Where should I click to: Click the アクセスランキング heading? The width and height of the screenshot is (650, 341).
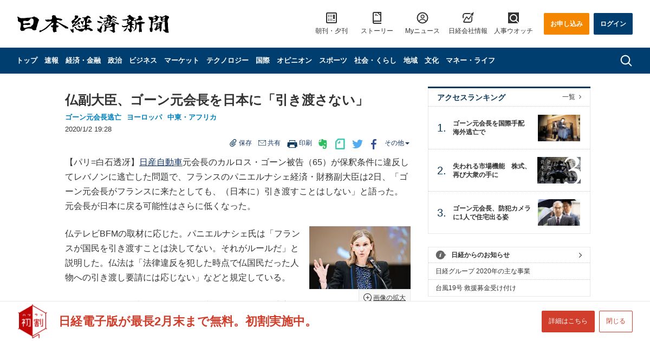[471, 97]
